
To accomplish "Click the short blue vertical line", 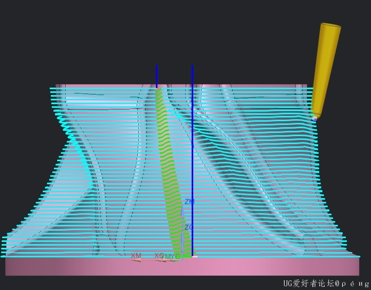I will point(156,77).
